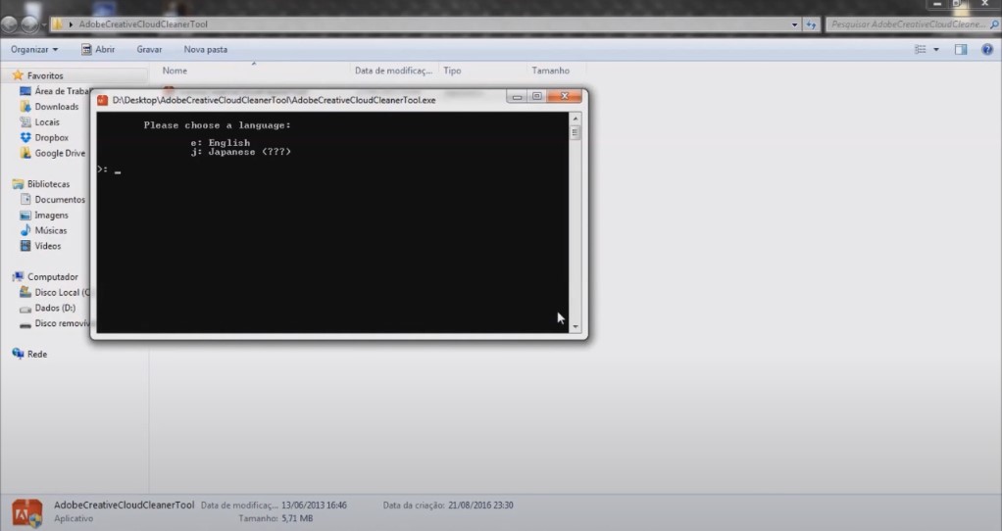Open Disco Local drive in sidebar
The height and width of the screenshot is (531, 1002).
[x=62, y=292]
